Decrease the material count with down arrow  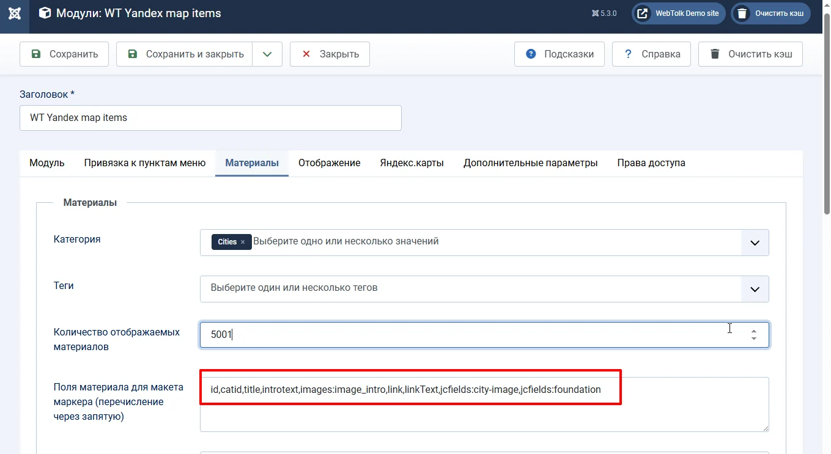pyautogui.click(x=754, y=339)
